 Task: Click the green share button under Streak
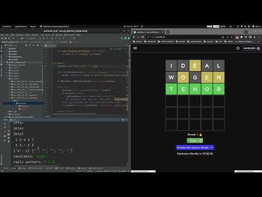coord(195,141)
